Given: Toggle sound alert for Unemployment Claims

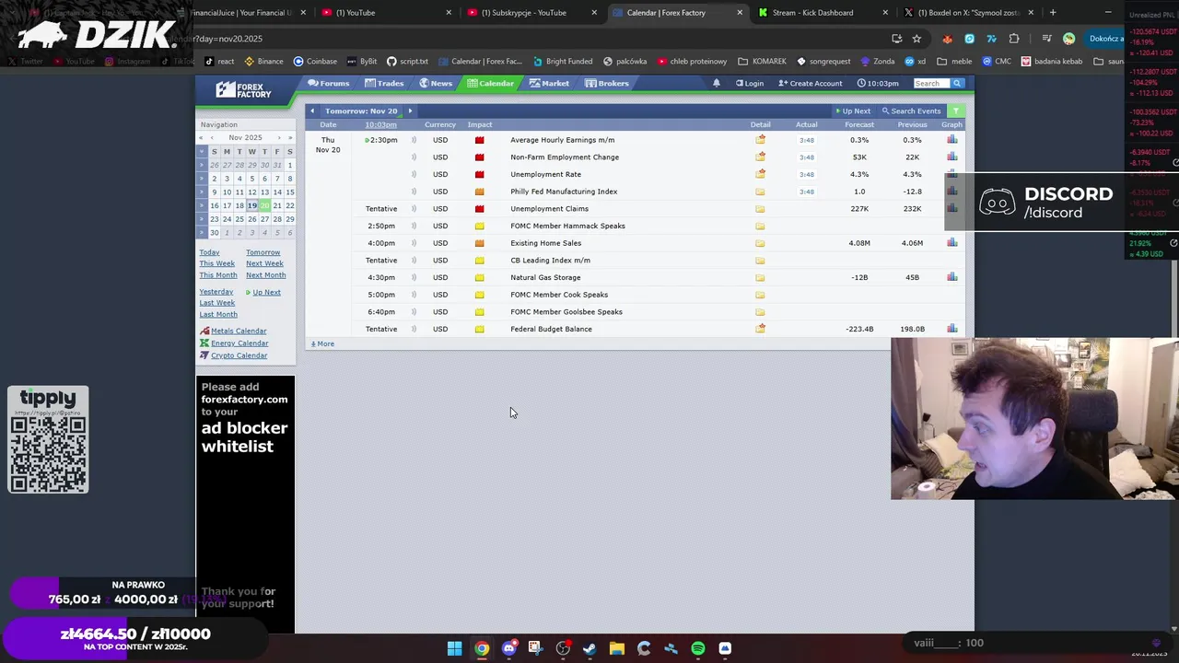Looking at the screenshot, I should (414, 209).
